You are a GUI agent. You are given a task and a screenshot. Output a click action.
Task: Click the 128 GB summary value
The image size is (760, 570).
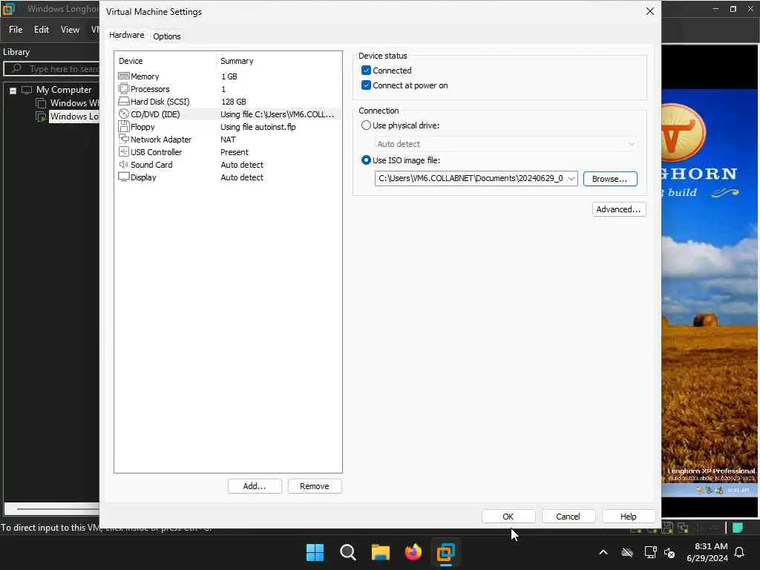tap(234, 102)
